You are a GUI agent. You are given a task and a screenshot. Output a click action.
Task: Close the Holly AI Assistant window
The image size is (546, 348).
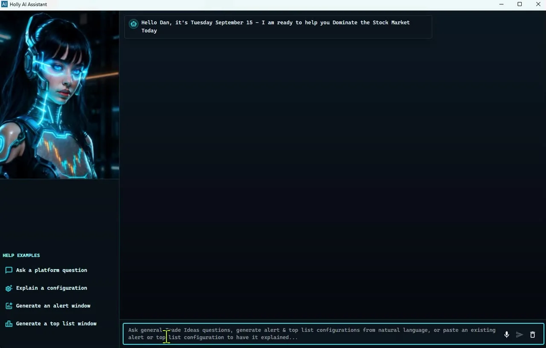pyautogui.click(x=538, y=4)
